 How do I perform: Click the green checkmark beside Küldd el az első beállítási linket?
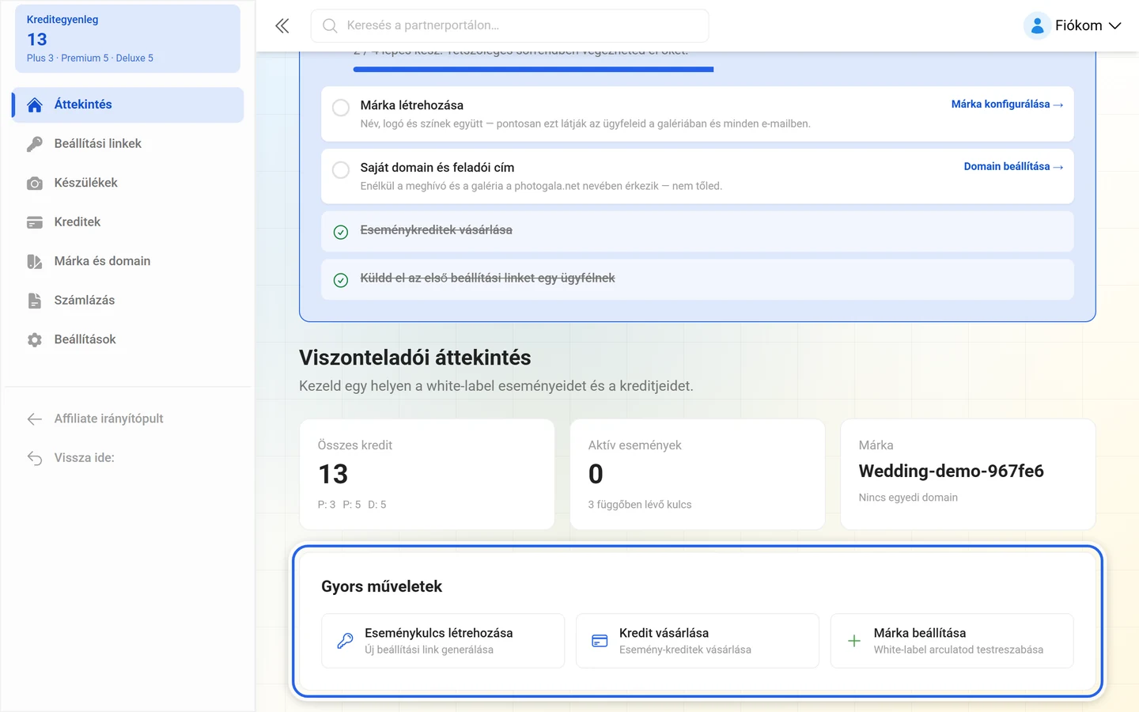click(x=341, y=280)
